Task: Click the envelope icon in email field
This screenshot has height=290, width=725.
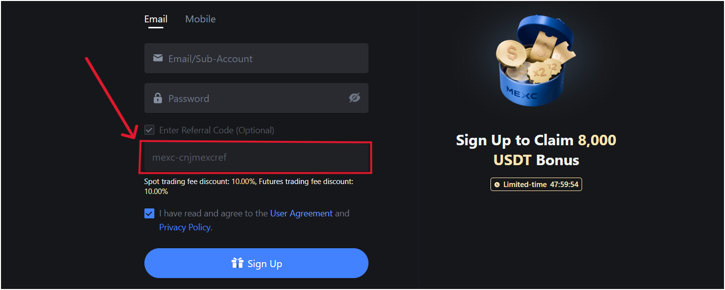Action: tap(158, 58)
